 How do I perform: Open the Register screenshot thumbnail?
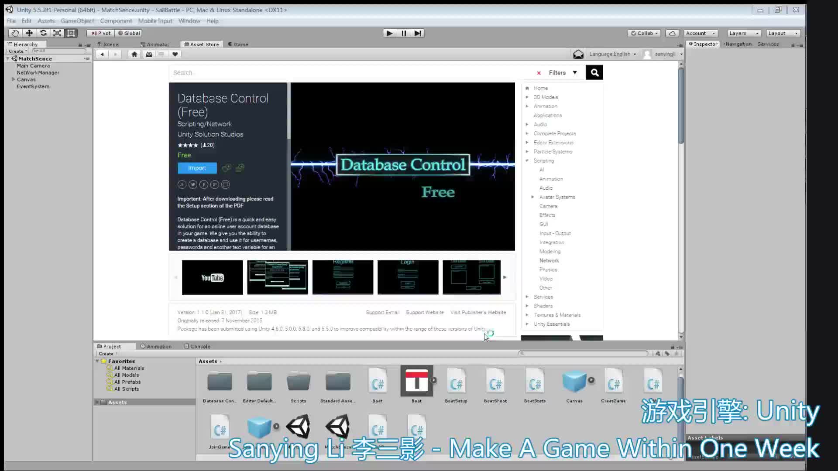point(343,277)
